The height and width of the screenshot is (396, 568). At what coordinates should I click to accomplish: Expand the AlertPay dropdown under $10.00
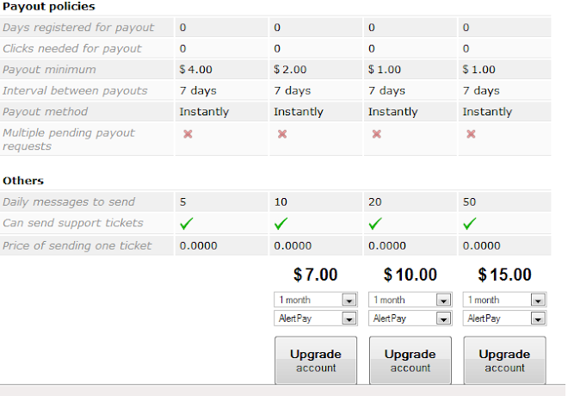click(411, 319)
